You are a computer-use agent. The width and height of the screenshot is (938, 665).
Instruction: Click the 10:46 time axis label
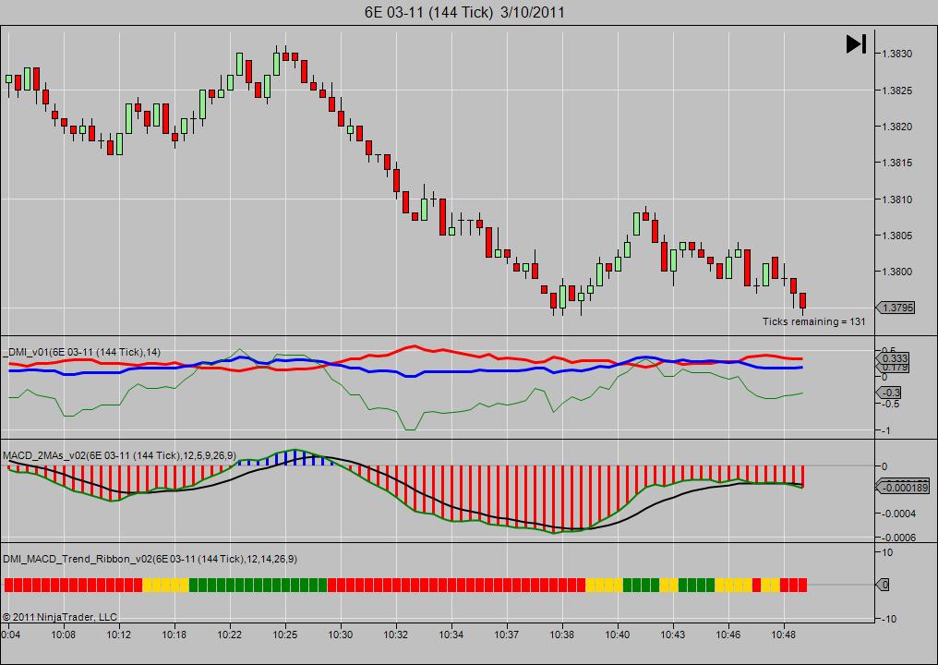click(728, 634)
